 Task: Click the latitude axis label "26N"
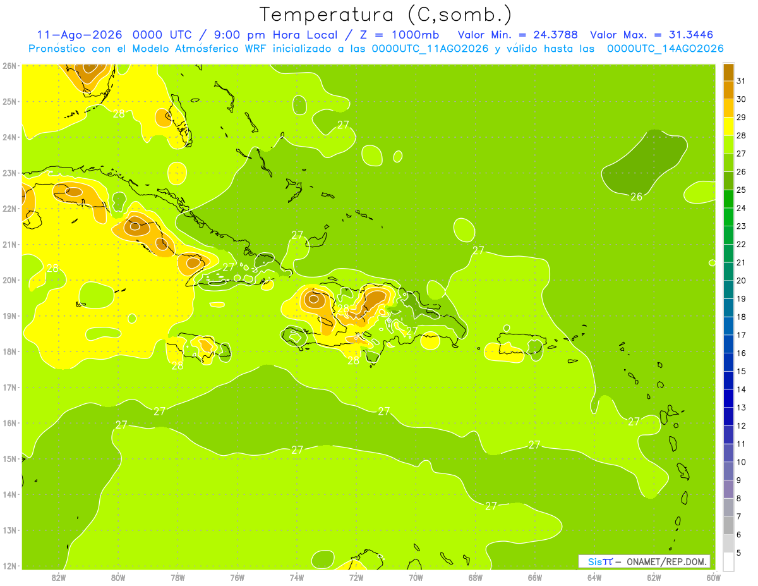pos(9,66)
